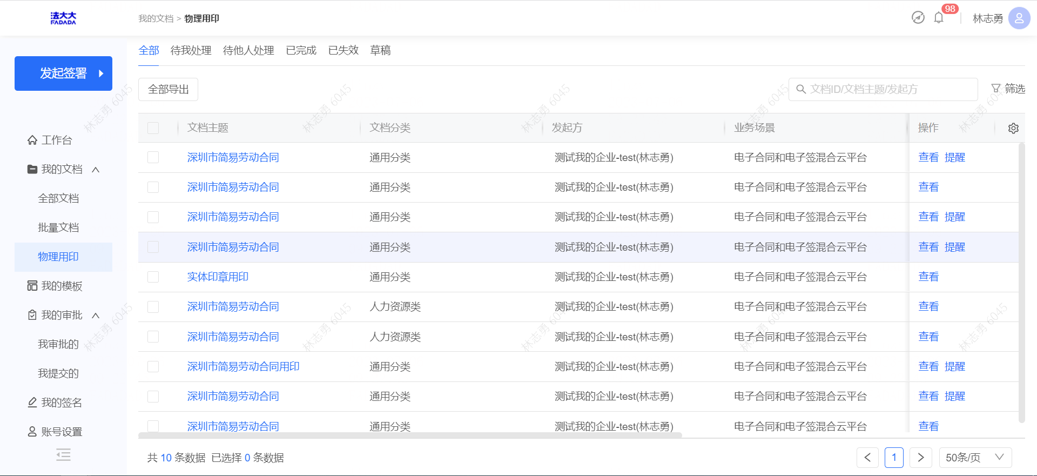Click 我的文档 breadcrumb link
The height and width of the screenshot is (476, 1037).
point(156,18)
